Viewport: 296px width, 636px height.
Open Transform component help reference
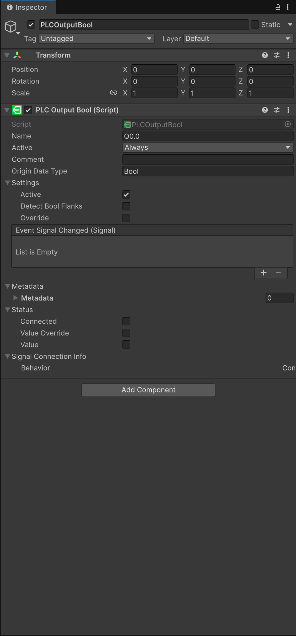click(x=265, y=55)
